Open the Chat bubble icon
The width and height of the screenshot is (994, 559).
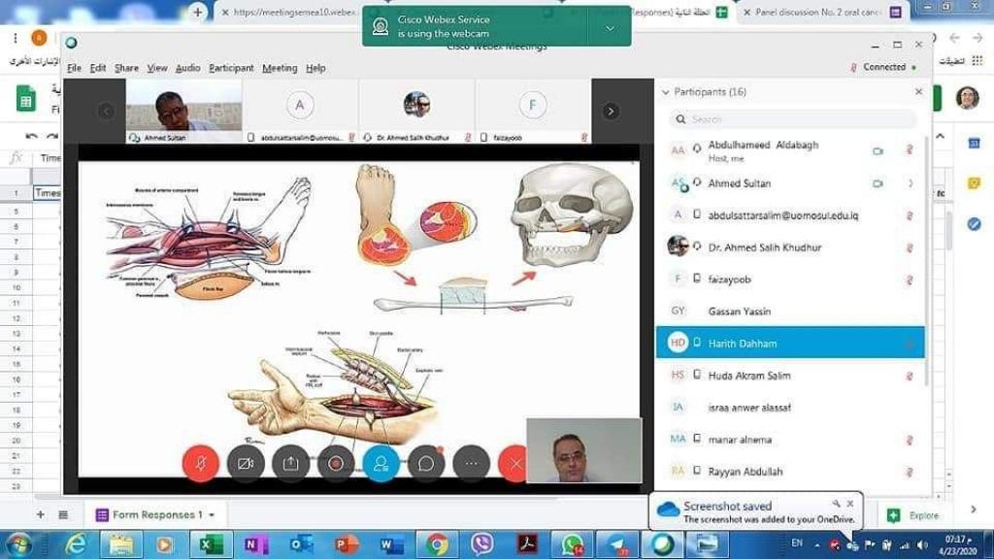[x=426, y=464]
